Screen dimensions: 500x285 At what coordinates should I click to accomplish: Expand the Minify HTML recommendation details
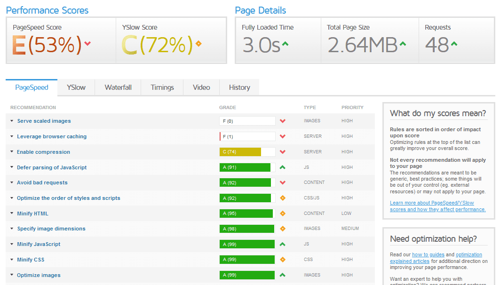tap(32, 213)
